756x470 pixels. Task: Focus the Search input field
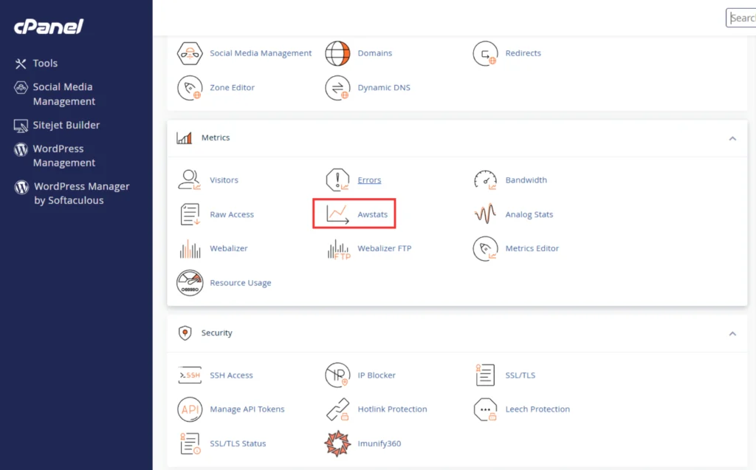tap(741, 18)
